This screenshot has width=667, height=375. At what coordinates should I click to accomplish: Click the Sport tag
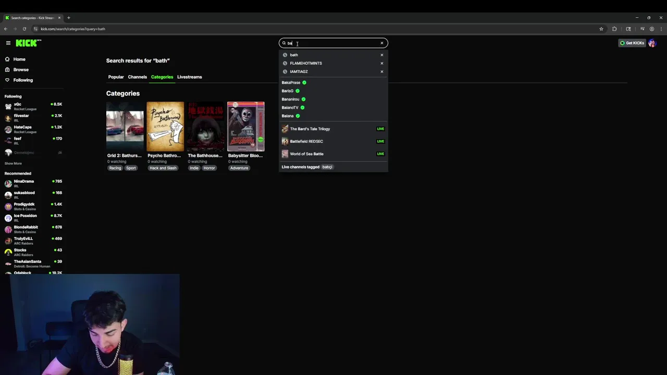[131, 168]
